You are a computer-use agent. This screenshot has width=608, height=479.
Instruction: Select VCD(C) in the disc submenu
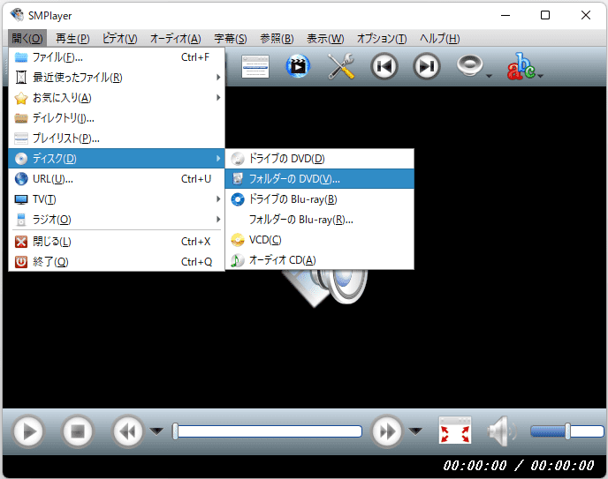pos(320,240)
